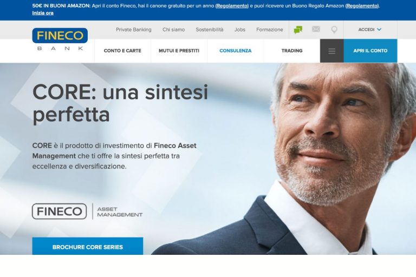The width and height of the screenshot is (416, 277).
Task: Open the TRADING menu
Action: 292,51
